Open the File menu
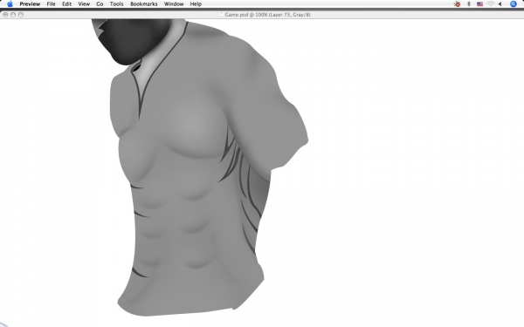 tap(51, 4)
